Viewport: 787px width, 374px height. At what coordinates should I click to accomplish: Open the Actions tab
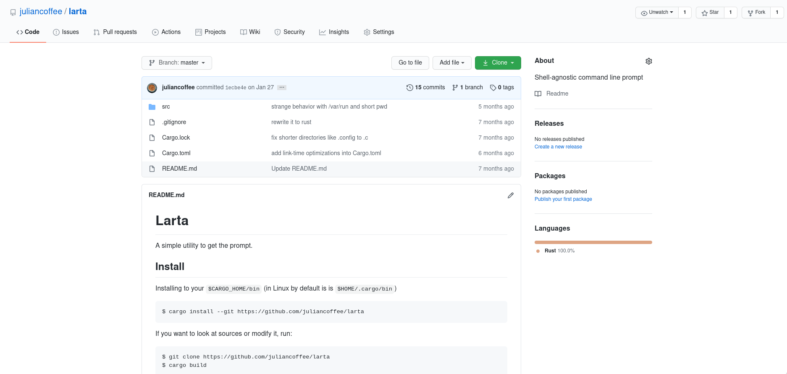point(166,32)
